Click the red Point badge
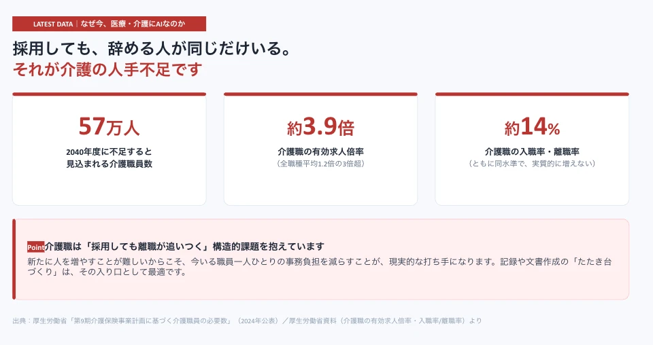653x345 pixels. point(36,247)
